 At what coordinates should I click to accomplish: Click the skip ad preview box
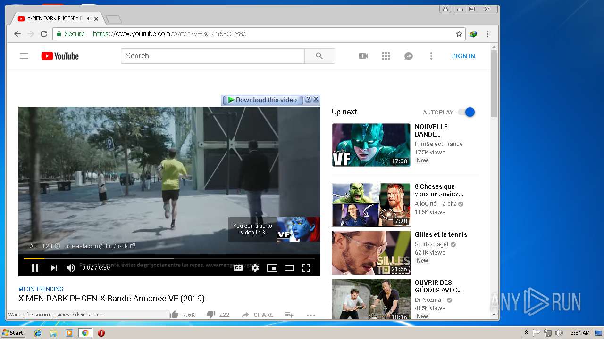[274, 229]
